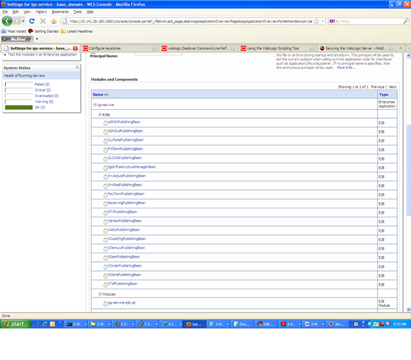Open McAfee toolbar dropdown arrow
The image size is (411, 360).
(37, 39)
